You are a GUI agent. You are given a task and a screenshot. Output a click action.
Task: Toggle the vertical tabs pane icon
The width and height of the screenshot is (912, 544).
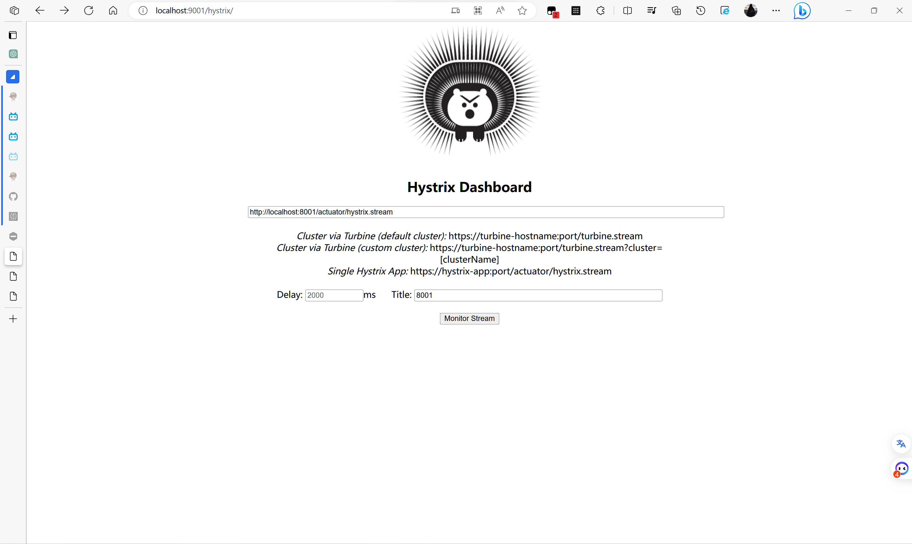[13, 35]
